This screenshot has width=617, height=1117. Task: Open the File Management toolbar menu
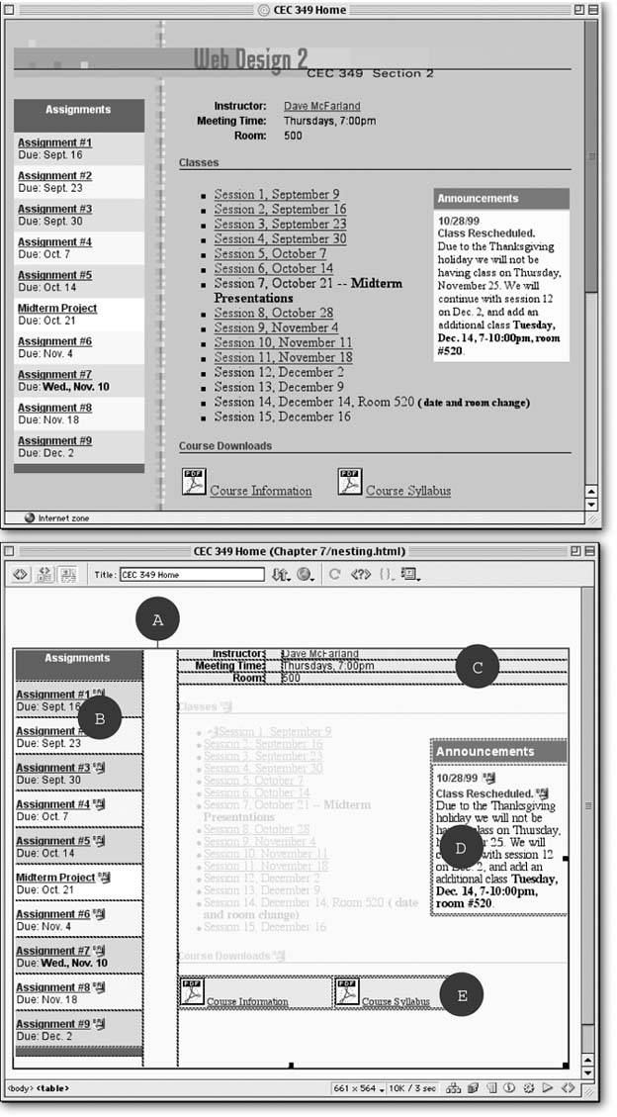tap(282, 574)
